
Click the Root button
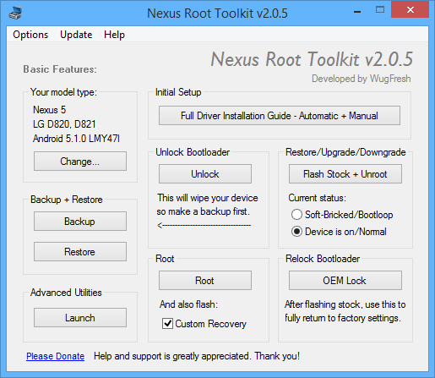205,281
